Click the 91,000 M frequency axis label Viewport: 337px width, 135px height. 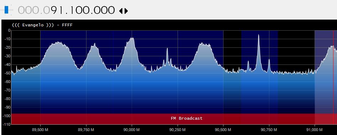[315, 130]
